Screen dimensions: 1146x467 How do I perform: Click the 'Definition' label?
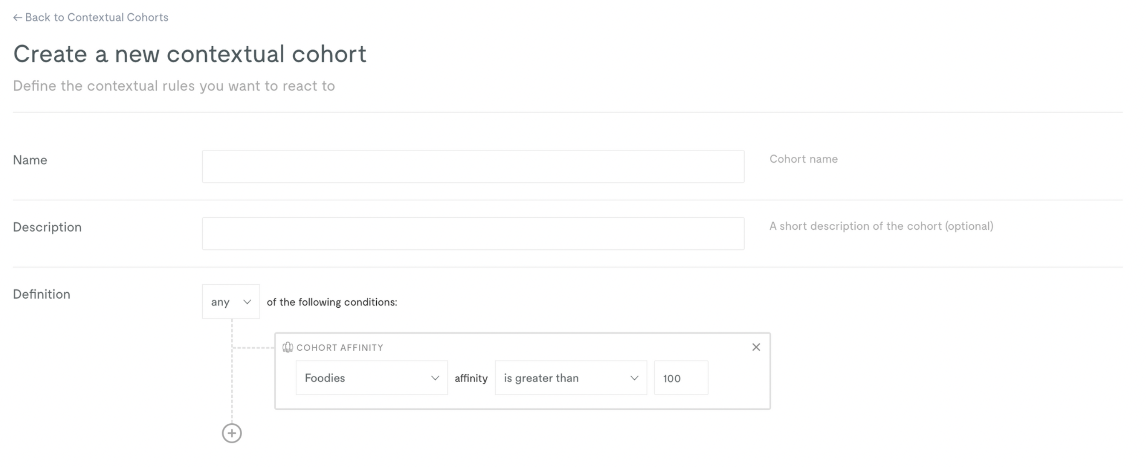click(41, 294)
